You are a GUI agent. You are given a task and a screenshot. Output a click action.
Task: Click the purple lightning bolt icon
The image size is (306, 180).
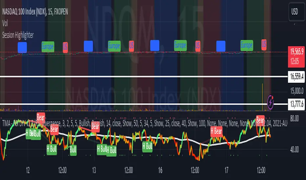270,102
